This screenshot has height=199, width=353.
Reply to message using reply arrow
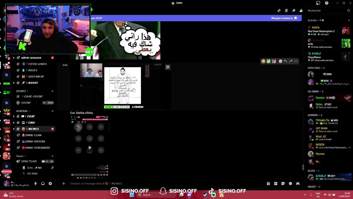point(286,61)
